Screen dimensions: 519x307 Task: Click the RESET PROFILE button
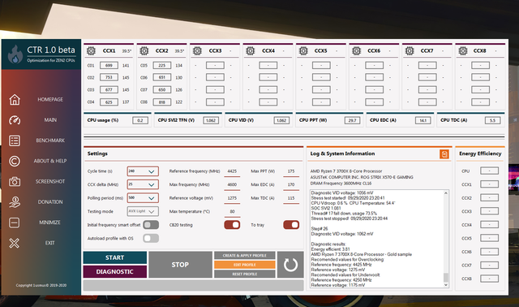point(245,274)
